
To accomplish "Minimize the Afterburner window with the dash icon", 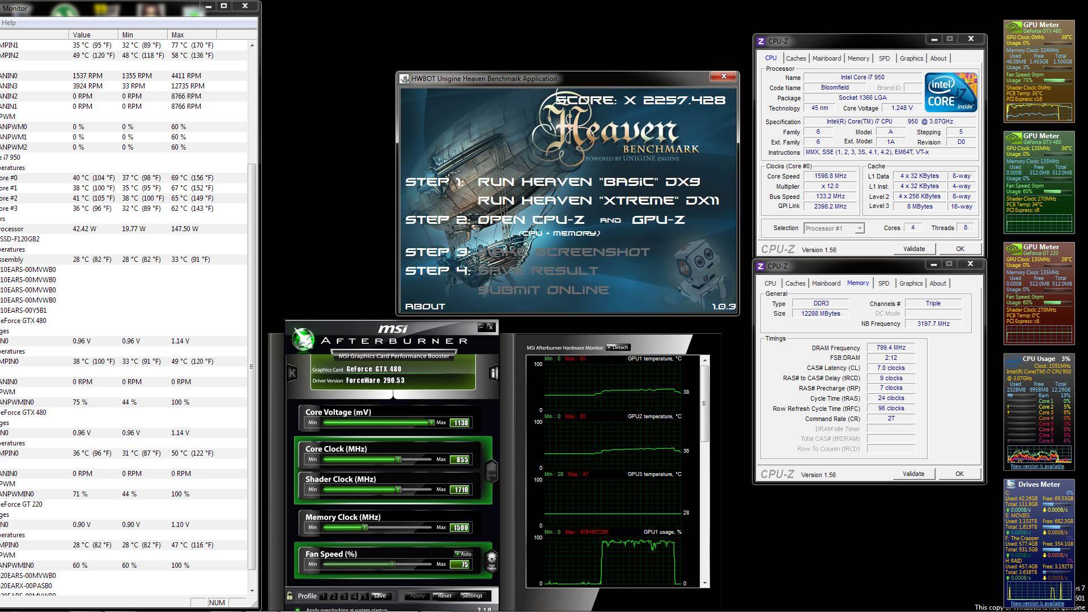I will [481, 327].
